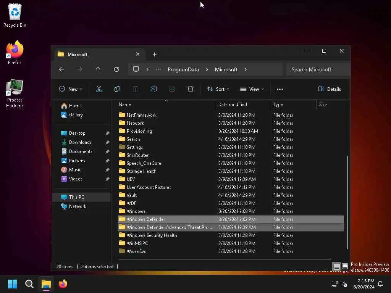The width and height of the screenshot is (391, 293).
Task: Open the Sort dropdown
Action: click(218, 89)
